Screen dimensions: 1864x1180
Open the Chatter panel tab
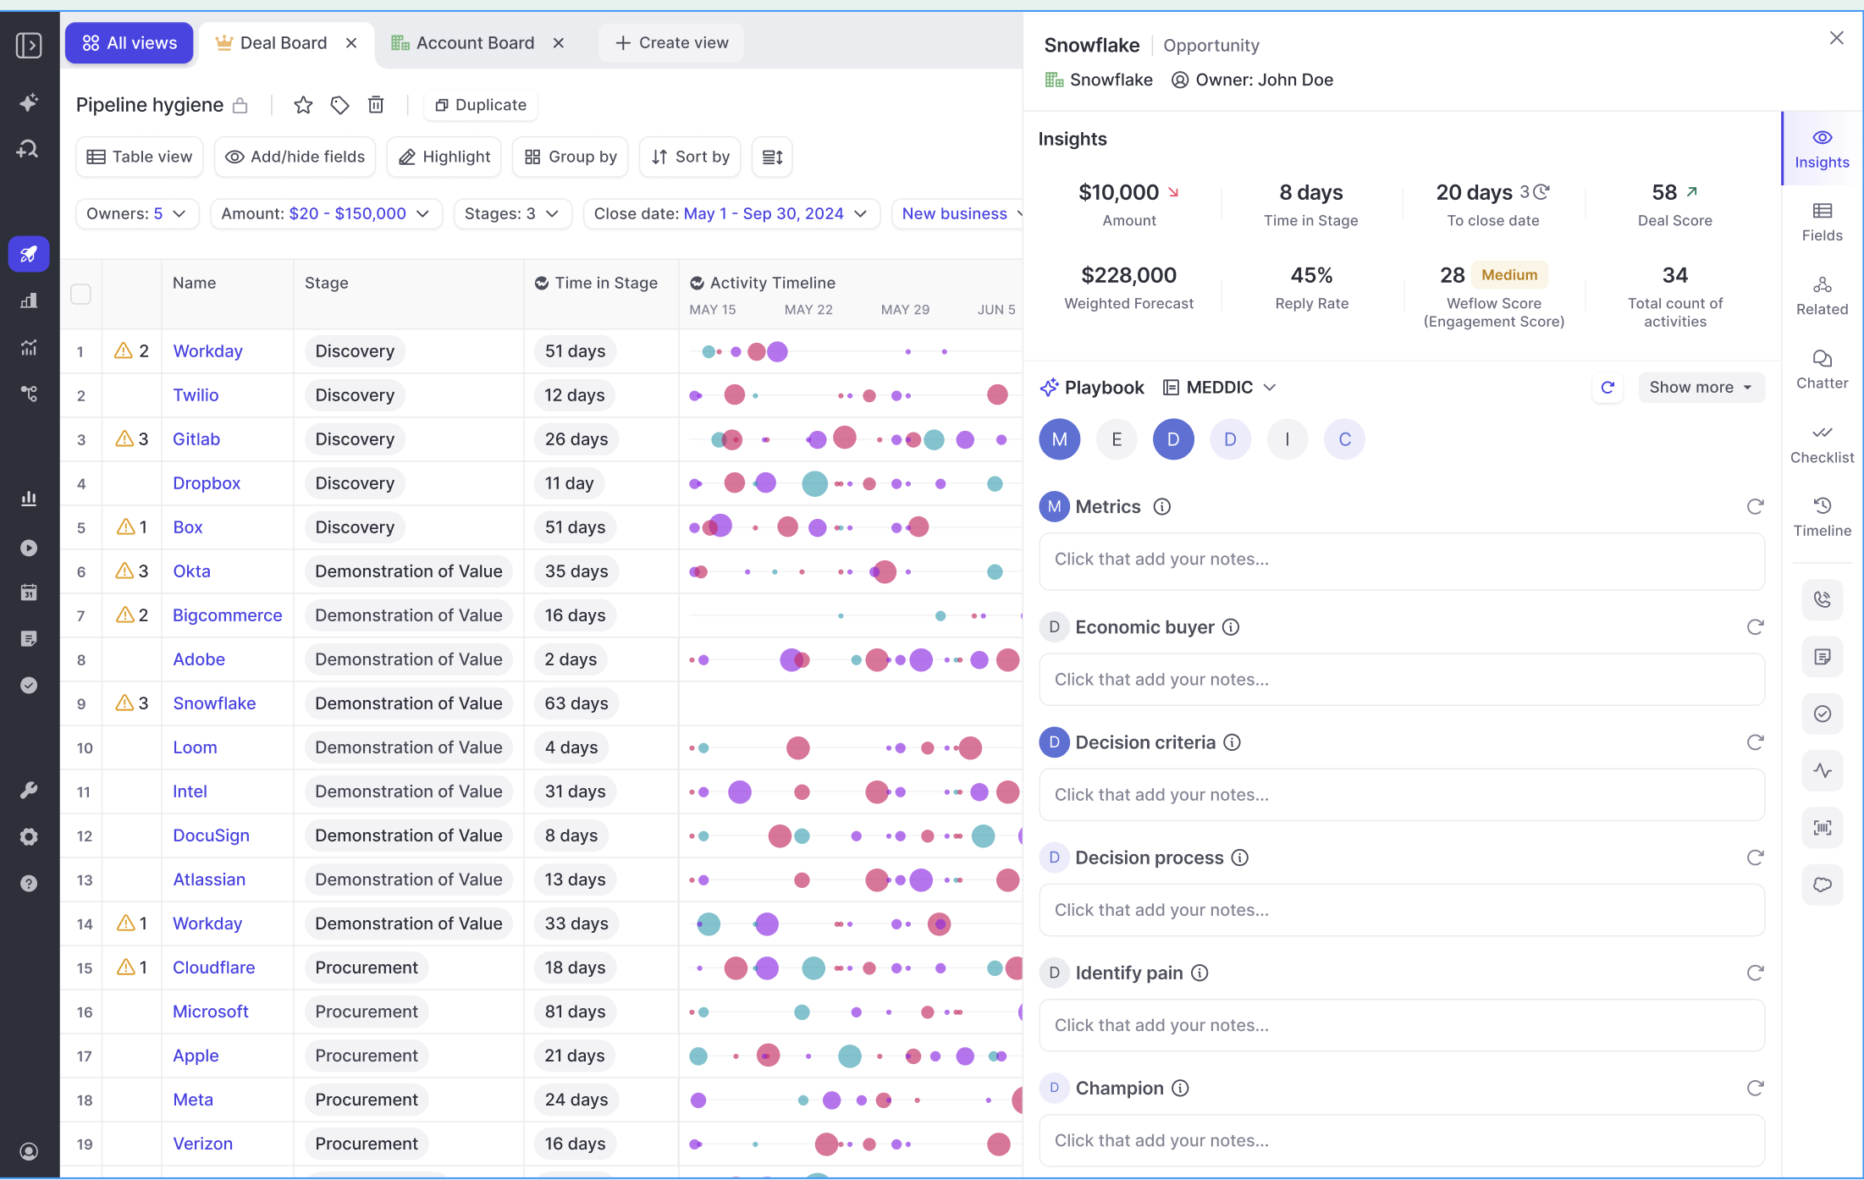point(1822,369)
